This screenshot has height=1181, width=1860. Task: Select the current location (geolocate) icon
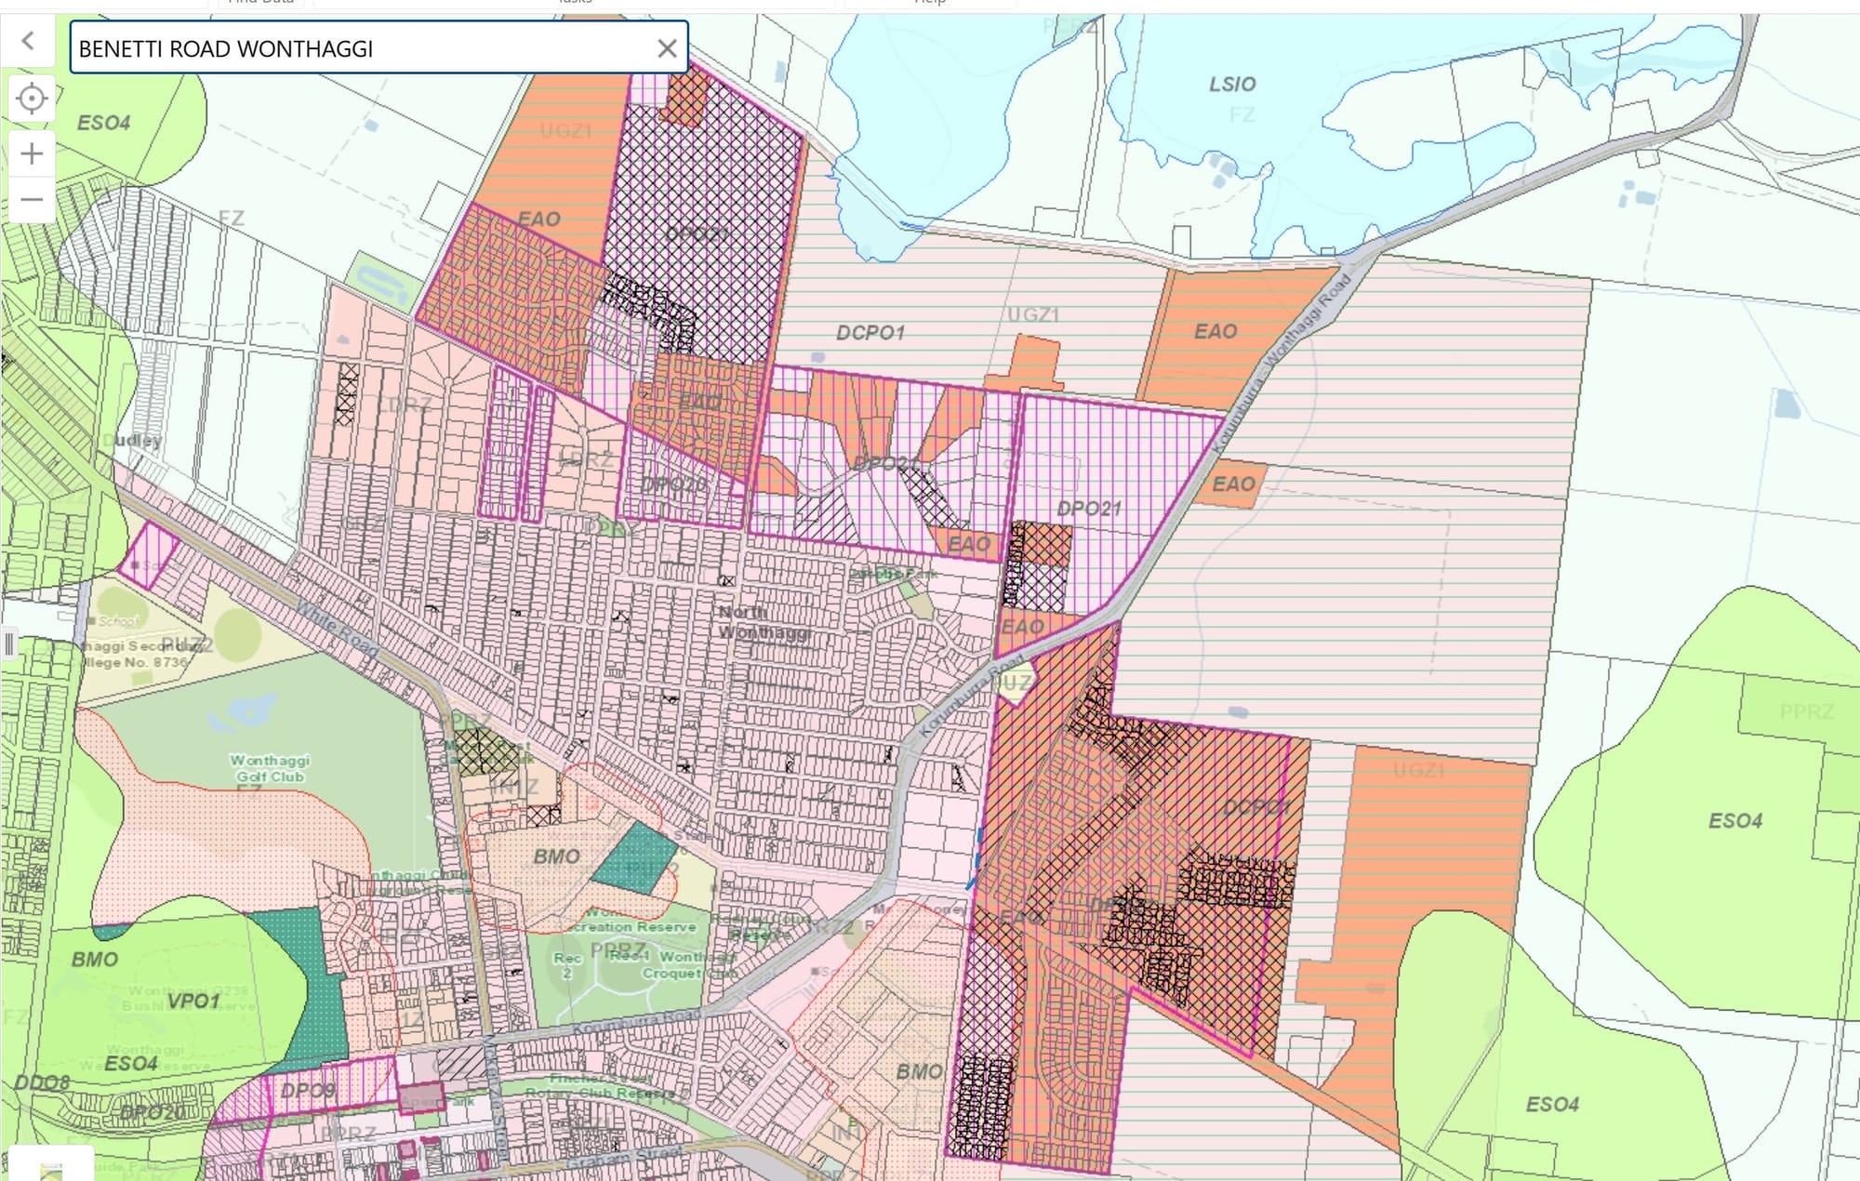tap(32, 97)
